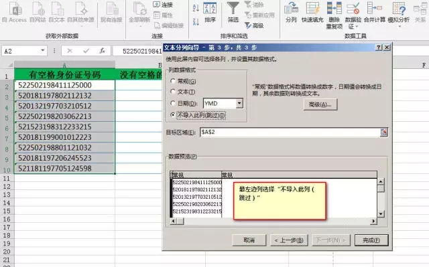The image size is (429, 267).
Task: Close the 文本分列向导 dialog
Action: point(387,48)
